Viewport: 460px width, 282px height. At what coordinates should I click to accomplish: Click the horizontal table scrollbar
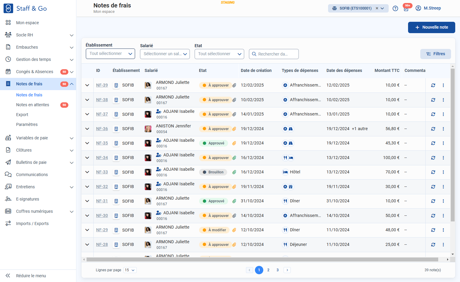click(262, 260)
